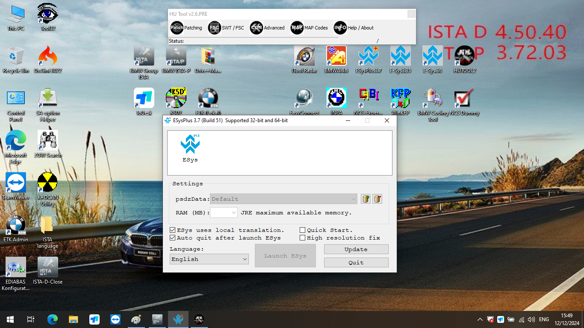
Task: Click the Quit button in ESysPlus
Action: click(x=356, y=263)
